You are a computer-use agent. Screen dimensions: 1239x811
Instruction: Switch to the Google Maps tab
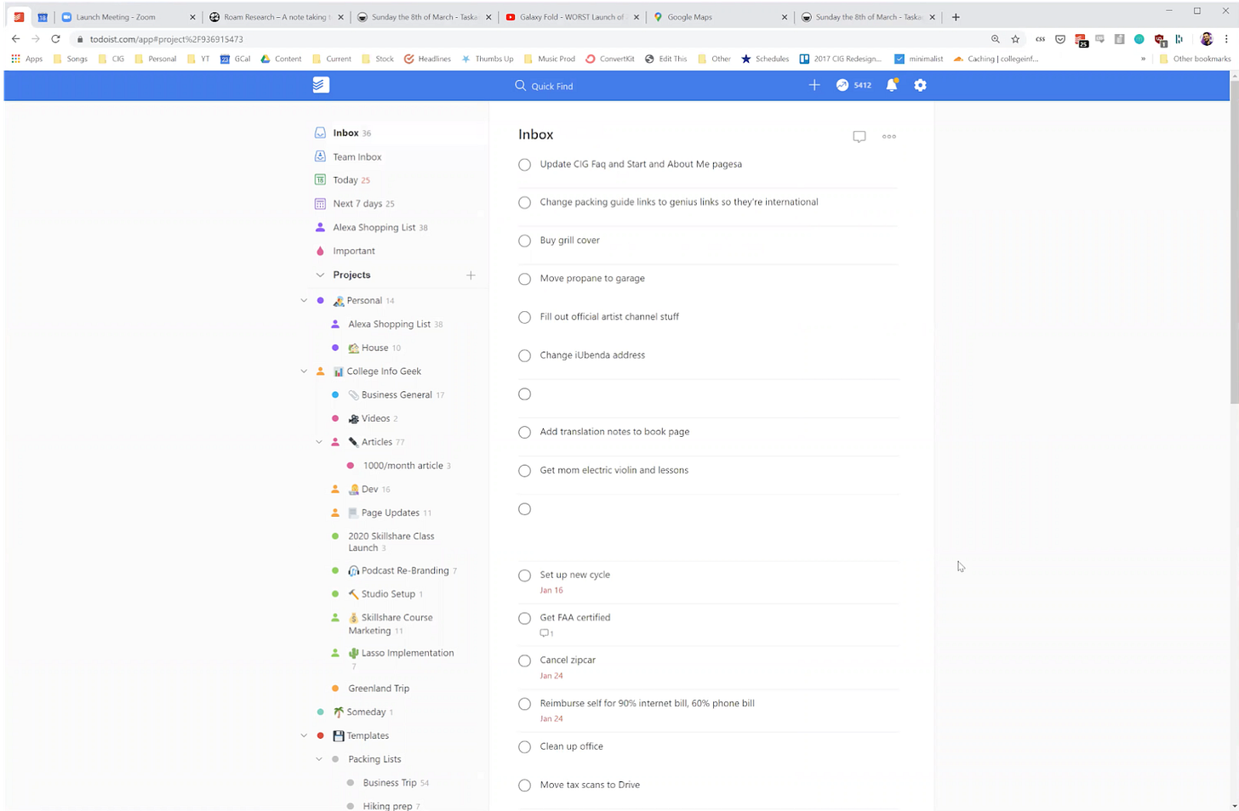689,17
